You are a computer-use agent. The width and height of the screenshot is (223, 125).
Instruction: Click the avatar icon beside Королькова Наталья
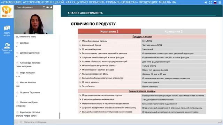[x=17, y=112]
